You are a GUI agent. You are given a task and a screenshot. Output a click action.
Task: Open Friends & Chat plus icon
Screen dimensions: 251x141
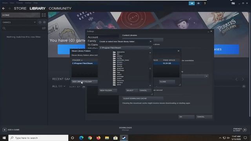tap(245, 130)
